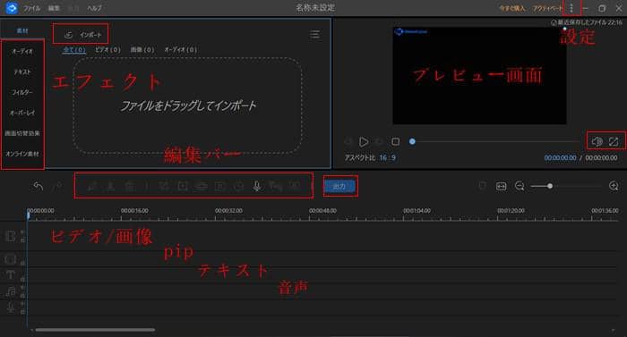Zoom in the timeline

614,186
